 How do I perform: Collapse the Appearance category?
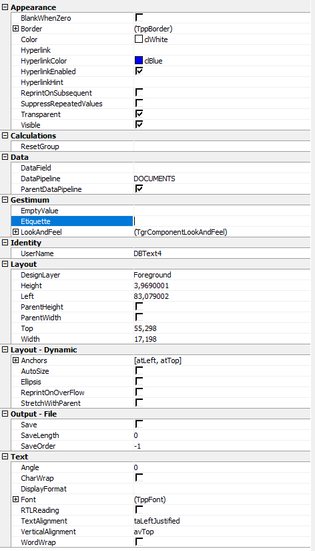(5, 7)
